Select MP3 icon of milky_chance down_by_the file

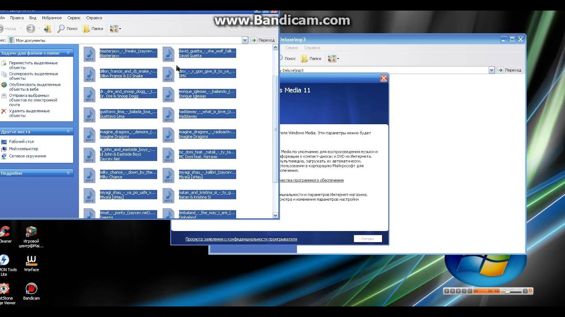90,176
